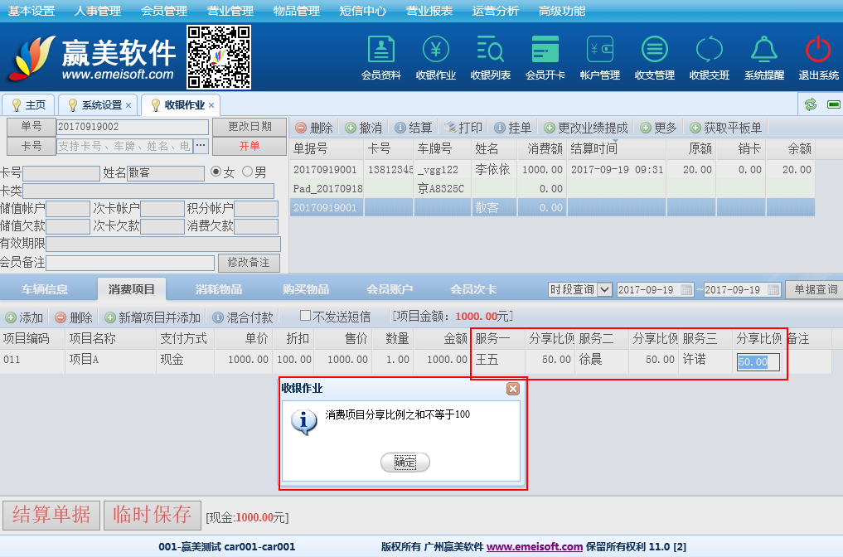Click 确定 in the dialog

(405, 462)
